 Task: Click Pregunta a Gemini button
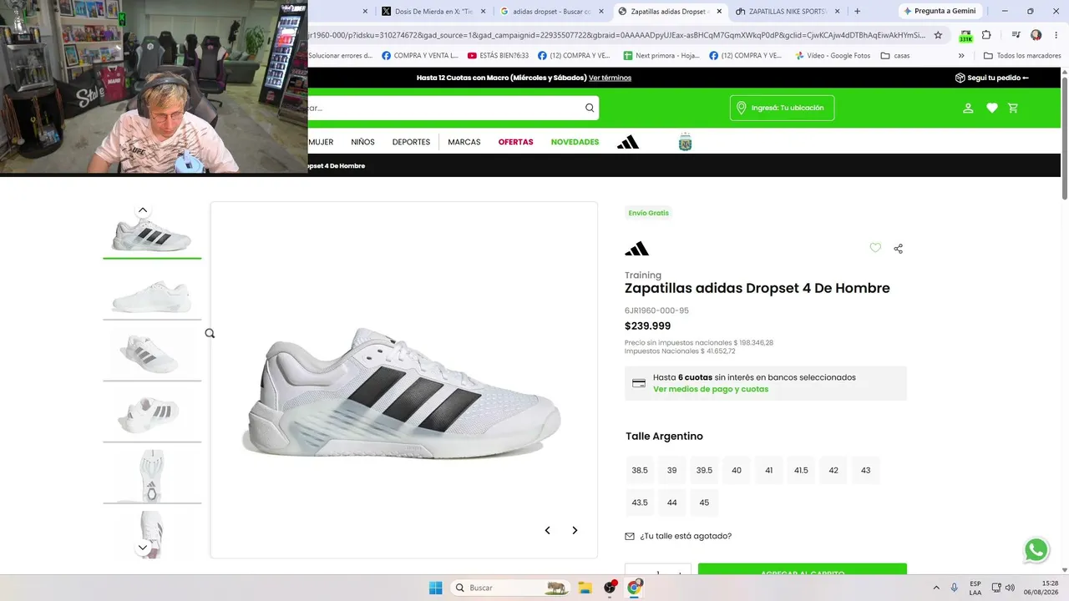pos(940,11)
